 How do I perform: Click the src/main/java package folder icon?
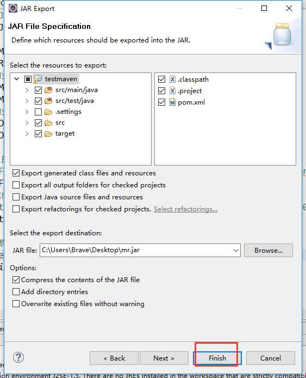point(48,90)
